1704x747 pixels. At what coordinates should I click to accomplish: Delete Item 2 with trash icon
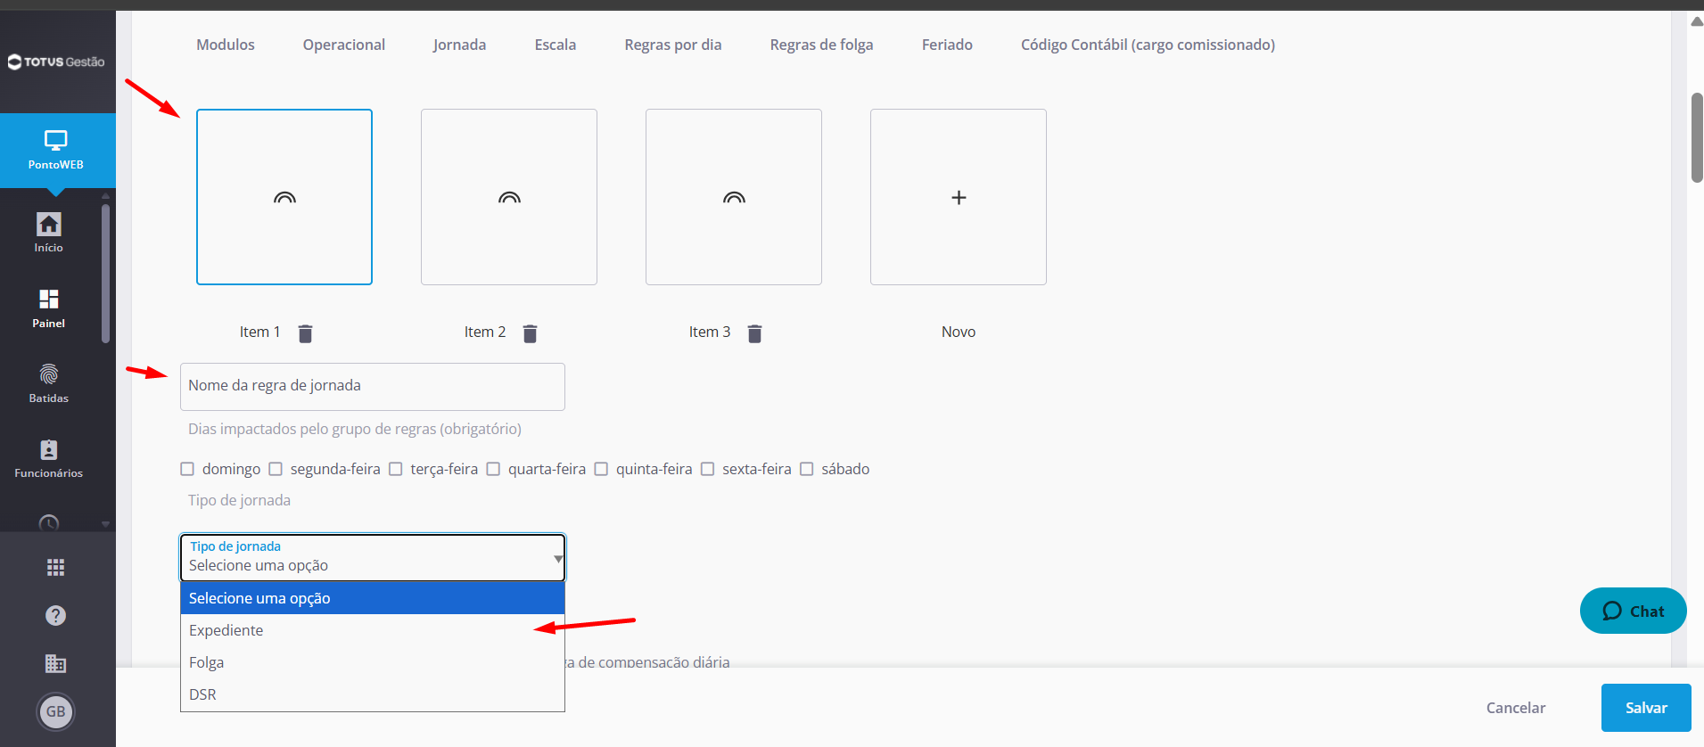point(530,333)
